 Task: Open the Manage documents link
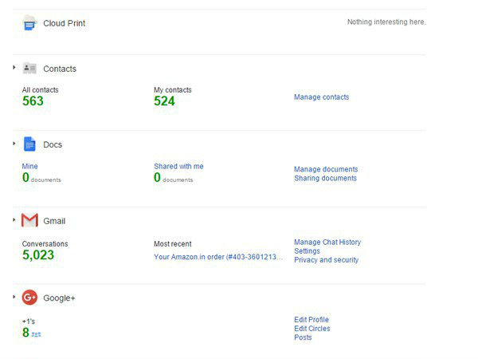pyautogui.click(x=325, y=169)
